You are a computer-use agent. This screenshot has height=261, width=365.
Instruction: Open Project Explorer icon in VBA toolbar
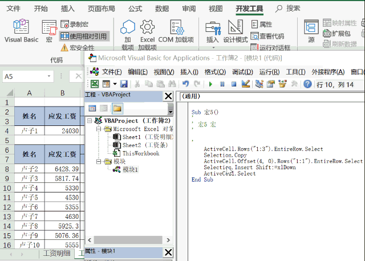[259, 84]
